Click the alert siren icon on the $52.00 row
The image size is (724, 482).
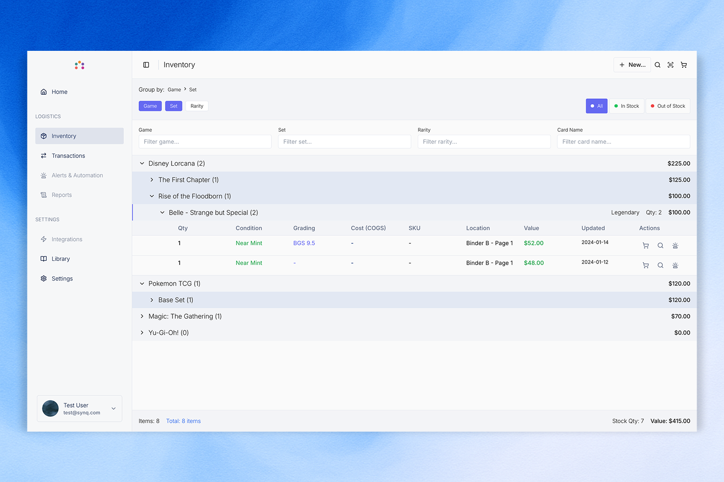click(675, 245)
